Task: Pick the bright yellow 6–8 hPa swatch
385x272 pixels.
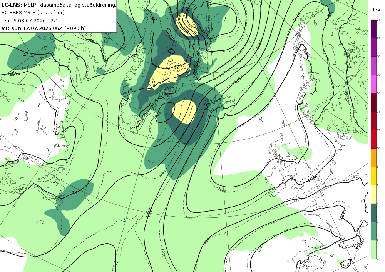Action: click(x=373, y=175)
